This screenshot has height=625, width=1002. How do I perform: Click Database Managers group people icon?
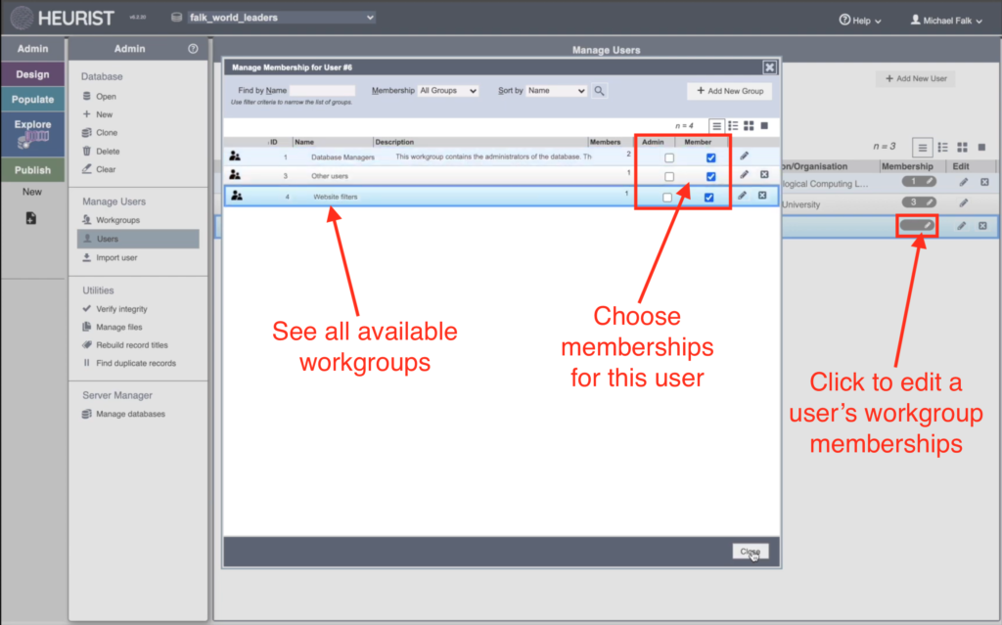pyautogui.click(x=235, y=156)
